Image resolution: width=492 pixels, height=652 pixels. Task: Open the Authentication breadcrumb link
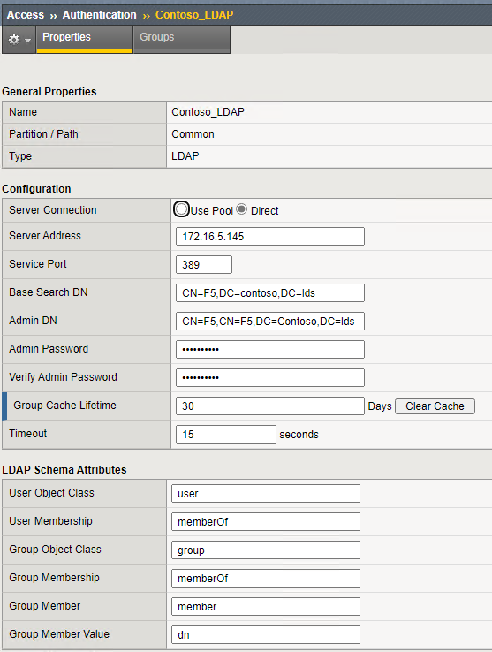pyautogui.click(x=100, y=15)
